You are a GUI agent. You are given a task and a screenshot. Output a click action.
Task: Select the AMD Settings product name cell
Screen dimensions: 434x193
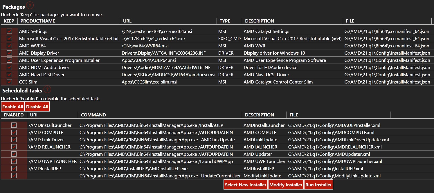pos(33,31)
